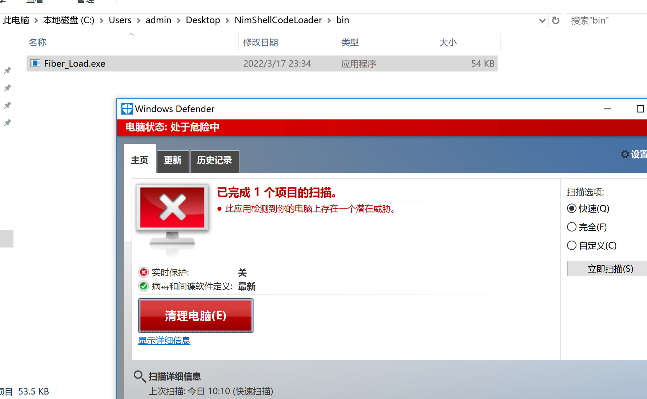Refresh the bin folder address bar
The height and width of the screenshot is (399, 647).
[x=555, y=20]
